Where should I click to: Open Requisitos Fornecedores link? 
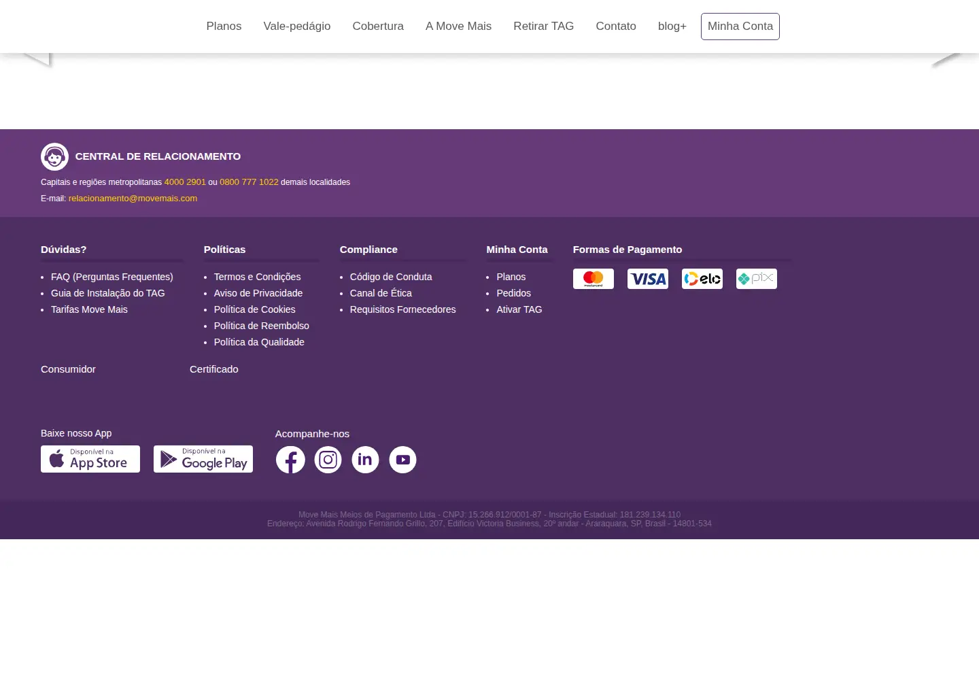click(x=403, y=309)
